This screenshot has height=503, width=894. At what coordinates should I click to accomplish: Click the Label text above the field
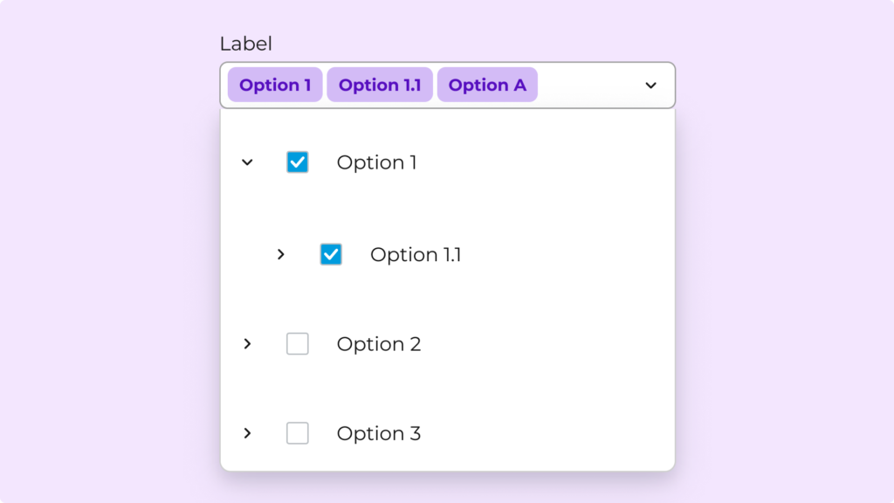[x=246, y=44]
